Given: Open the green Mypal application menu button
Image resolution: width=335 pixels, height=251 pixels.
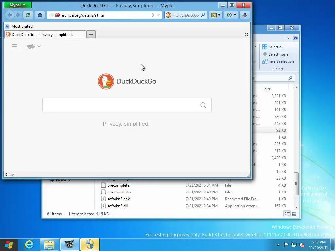Looking at the screenshot, I should click(x=18, y=5).
